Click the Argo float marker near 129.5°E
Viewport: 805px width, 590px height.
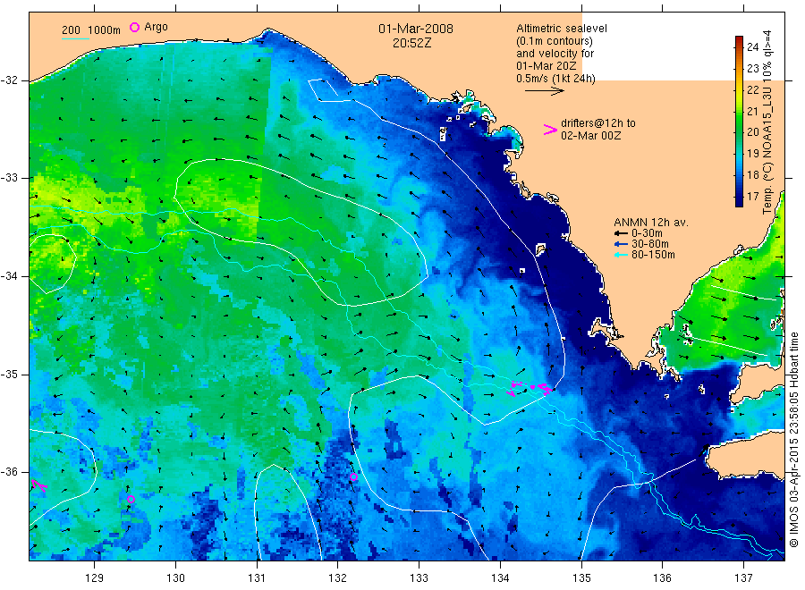pos(131,499)
